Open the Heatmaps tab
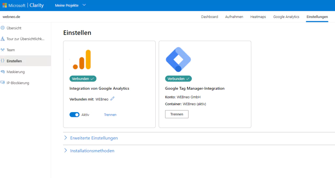This screenshot has height=178, width=335. (258, 17)
